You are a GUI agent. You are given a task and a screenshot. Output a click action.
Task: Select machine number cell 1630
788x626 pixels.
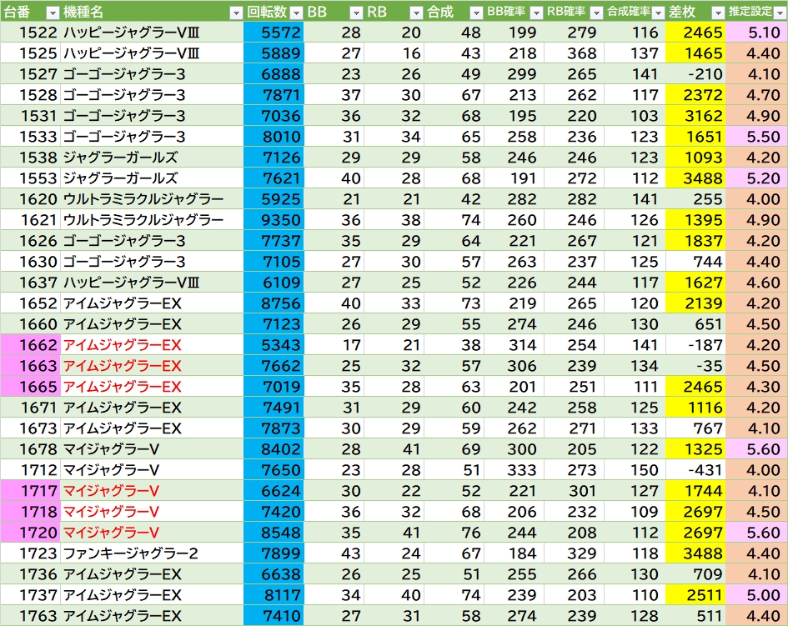click(x=31, y=262)
